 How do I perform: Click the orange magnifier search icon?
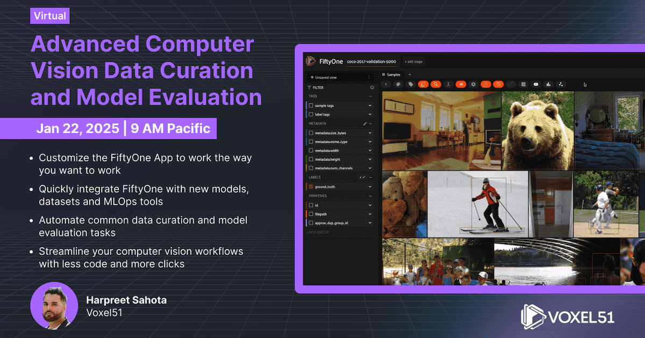[x=436, y=84]
